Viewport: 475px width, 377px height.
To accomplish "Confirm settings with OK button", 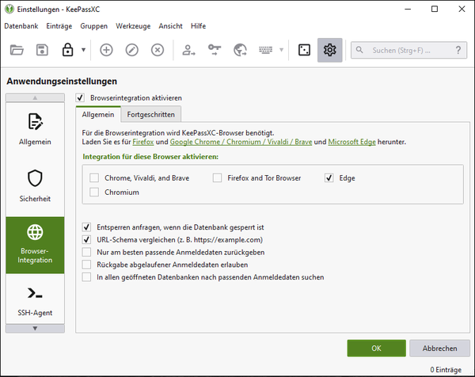I will (x=377, y=348).
